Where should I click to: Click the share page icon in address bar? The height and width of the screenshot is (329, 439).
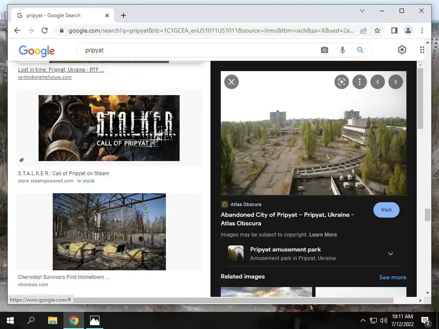tap(364, 30)
